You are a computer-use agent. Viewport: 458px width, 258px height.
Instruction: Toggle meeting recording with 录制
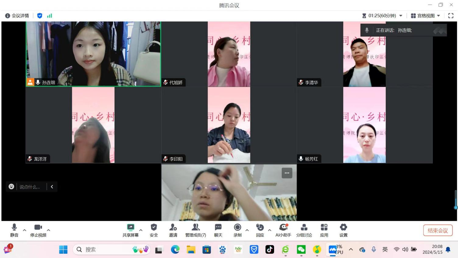point(238,230)
